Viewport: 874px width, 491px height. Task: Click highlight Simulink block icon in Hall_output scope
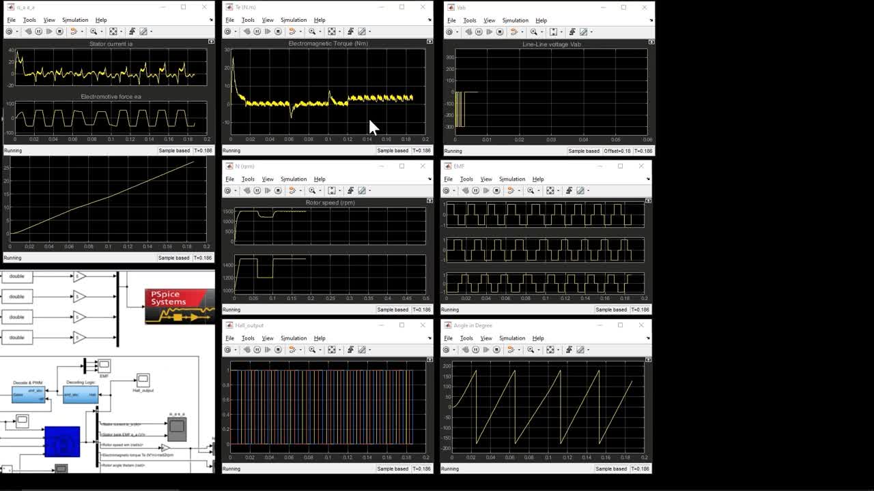pos(292,350)
